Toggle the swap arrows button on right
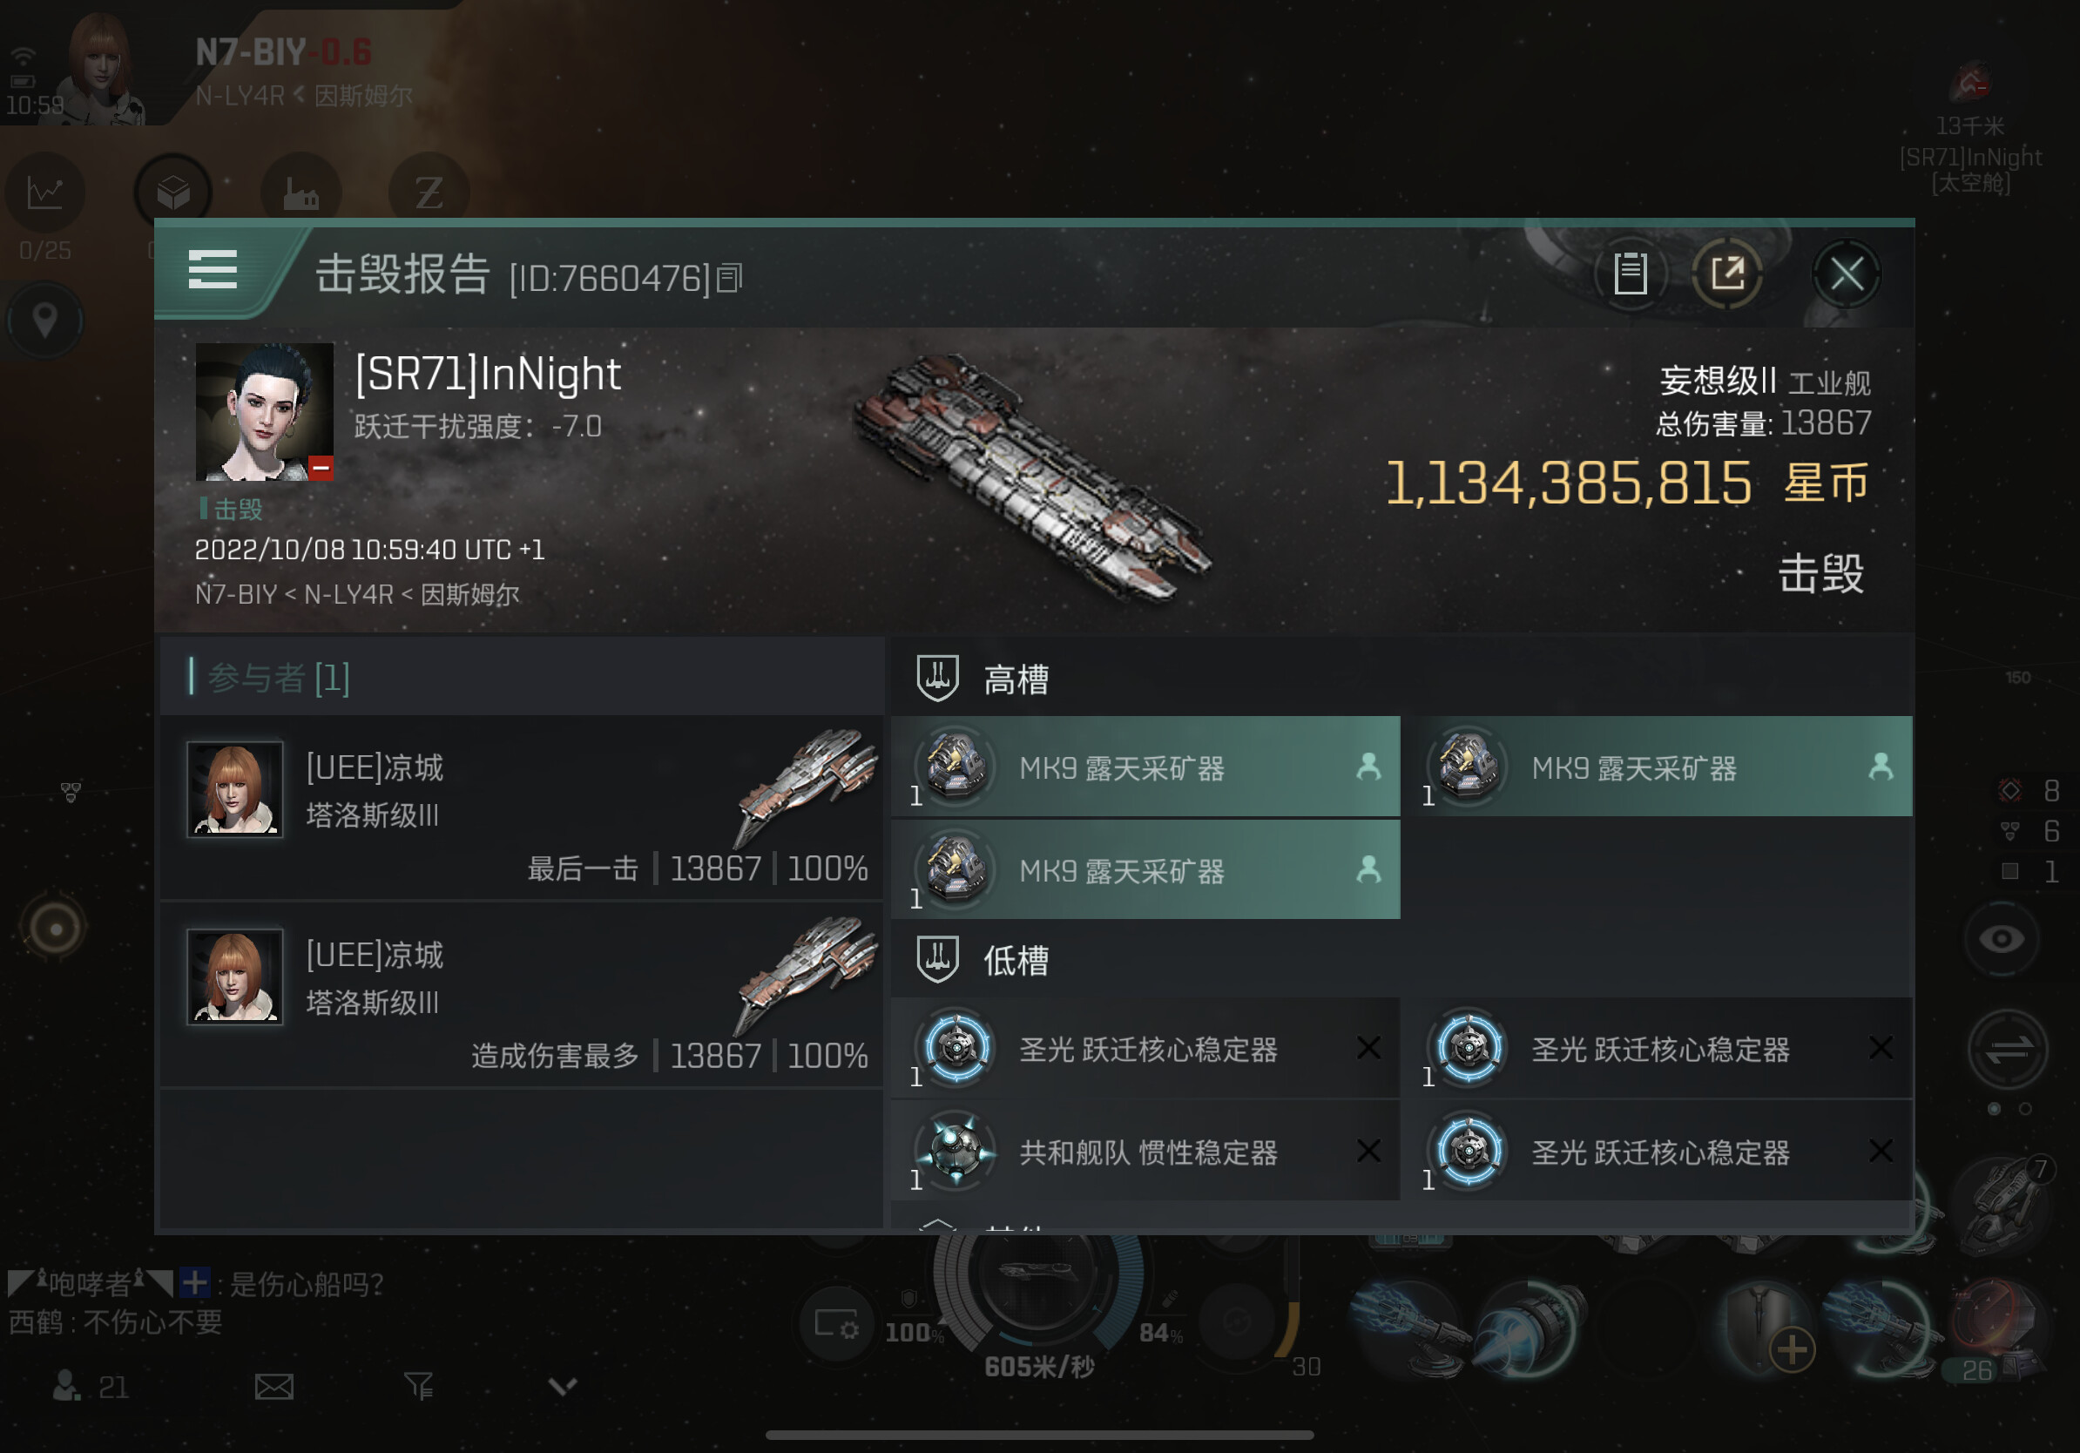Screen dimensions: 2080x1453 (x=2009, y=1049)
